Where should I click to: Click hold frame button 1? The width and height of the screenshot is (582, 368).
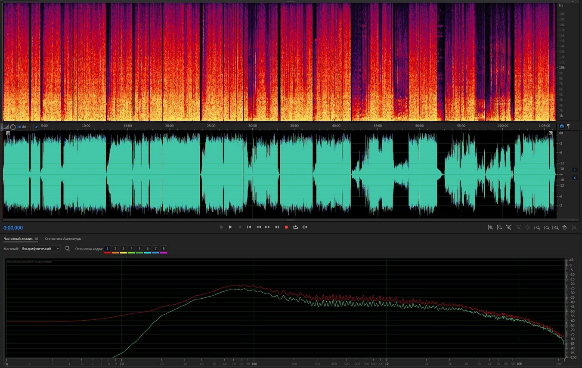108,249
